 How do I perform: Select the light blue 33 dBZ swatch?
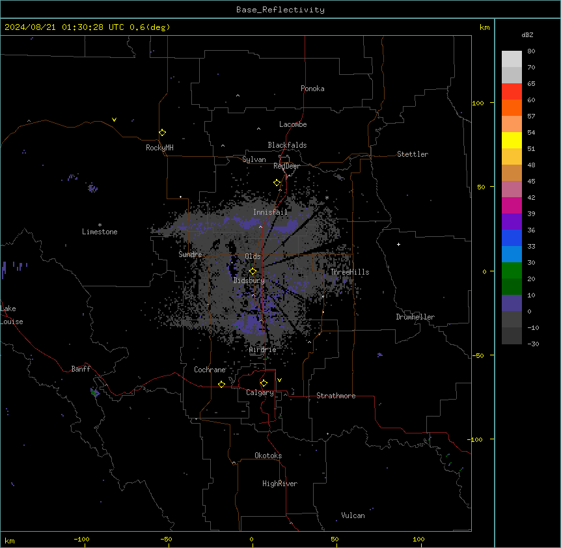[x=512, y=254]
